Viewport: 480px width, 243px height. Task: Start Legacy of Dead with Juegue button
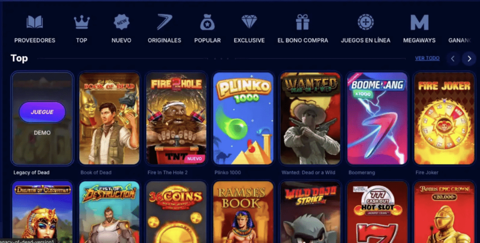42,112
